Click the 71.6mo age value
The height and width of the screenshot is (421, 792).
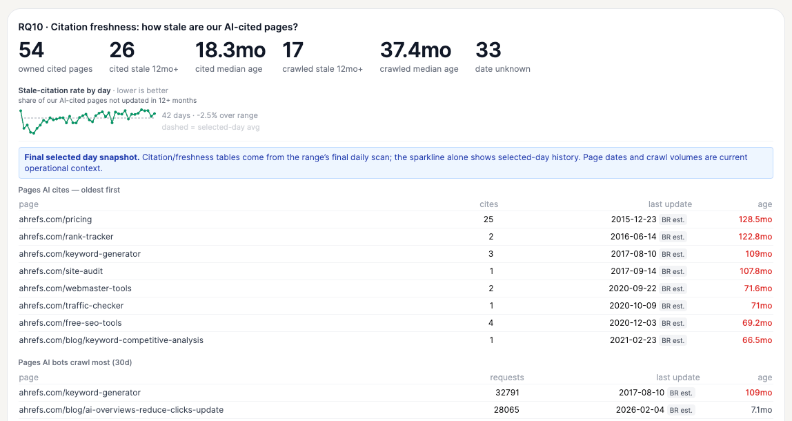point(758,288)
